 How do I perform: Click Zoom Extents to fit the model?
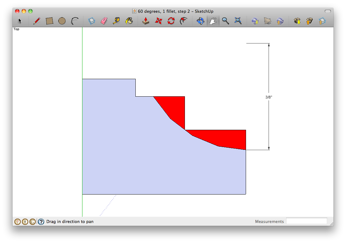pos(238,21)
